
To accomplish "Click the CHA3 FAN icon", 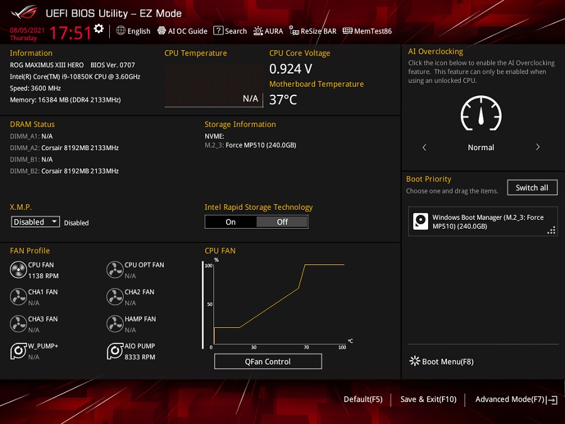I will pos(18,324).
